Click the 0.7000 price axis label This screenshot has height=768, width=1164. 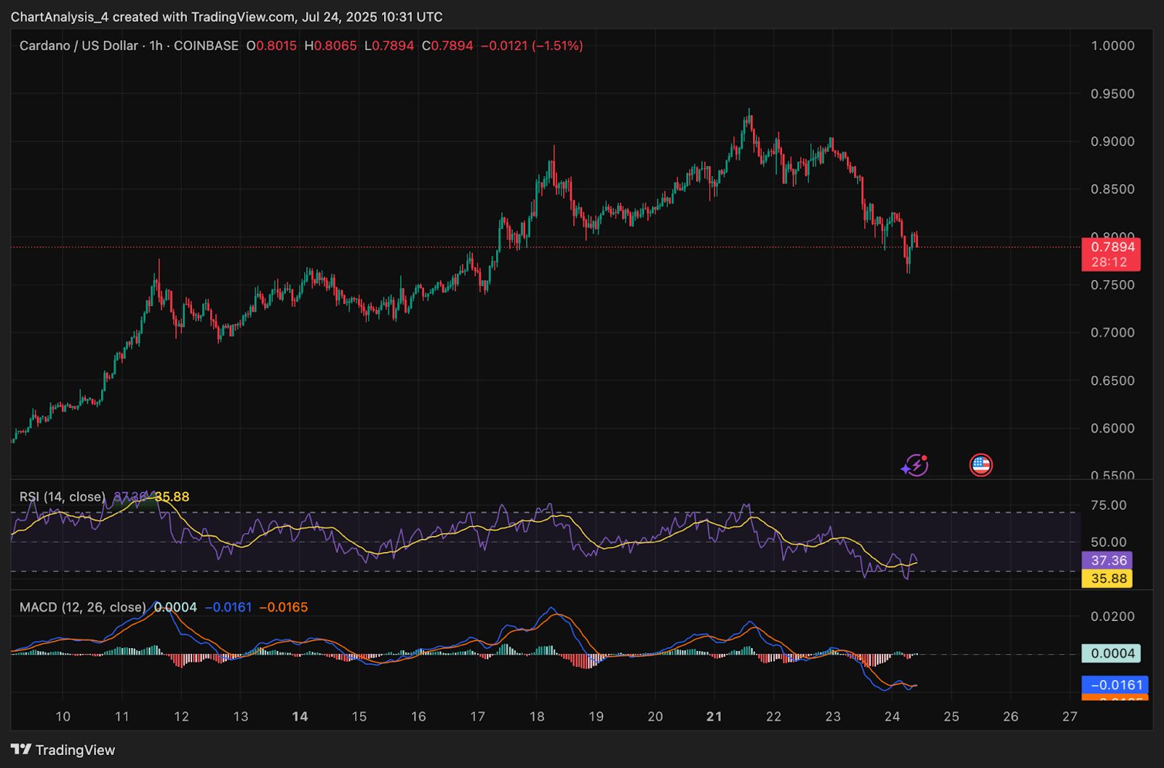(1112, 332)
